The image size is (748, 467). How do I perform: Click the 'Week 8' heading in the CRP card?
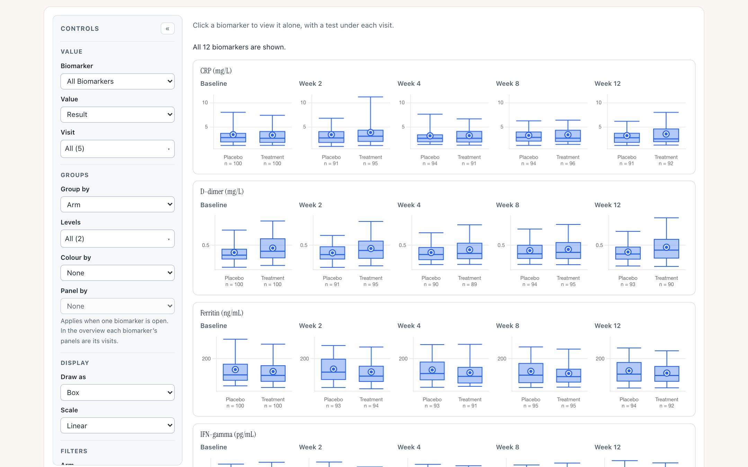point(507,83)
